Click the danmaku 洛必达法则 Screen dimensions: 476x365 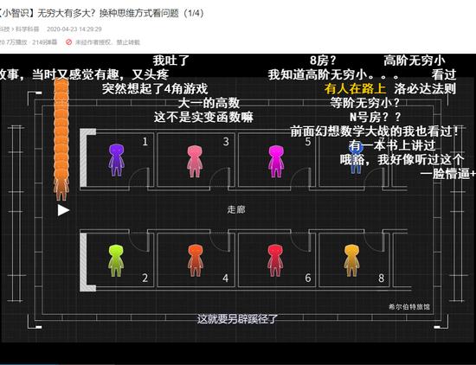pyautogui.click(x=425, y=89)
